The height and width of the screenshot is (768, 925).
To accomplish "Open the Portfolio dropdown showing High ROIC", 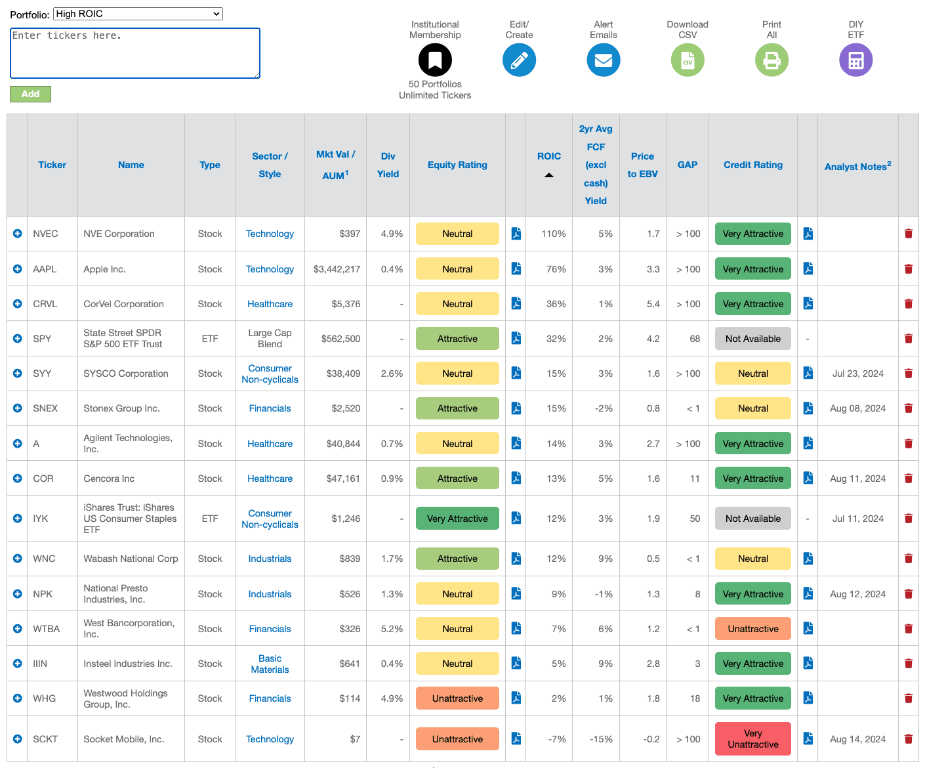I will 138,14.
